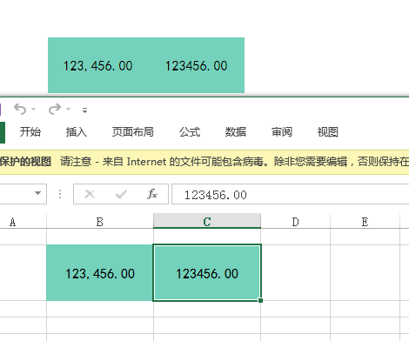Switch to the 页面布局 tab
The width and height of the screenshot is (409, 341).
[133, 132]
